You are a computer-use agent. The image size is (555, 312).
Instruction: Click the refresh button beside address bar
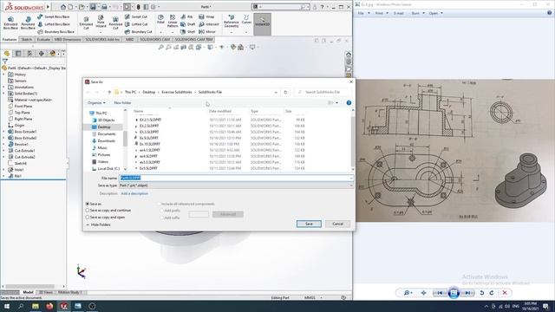285,92
